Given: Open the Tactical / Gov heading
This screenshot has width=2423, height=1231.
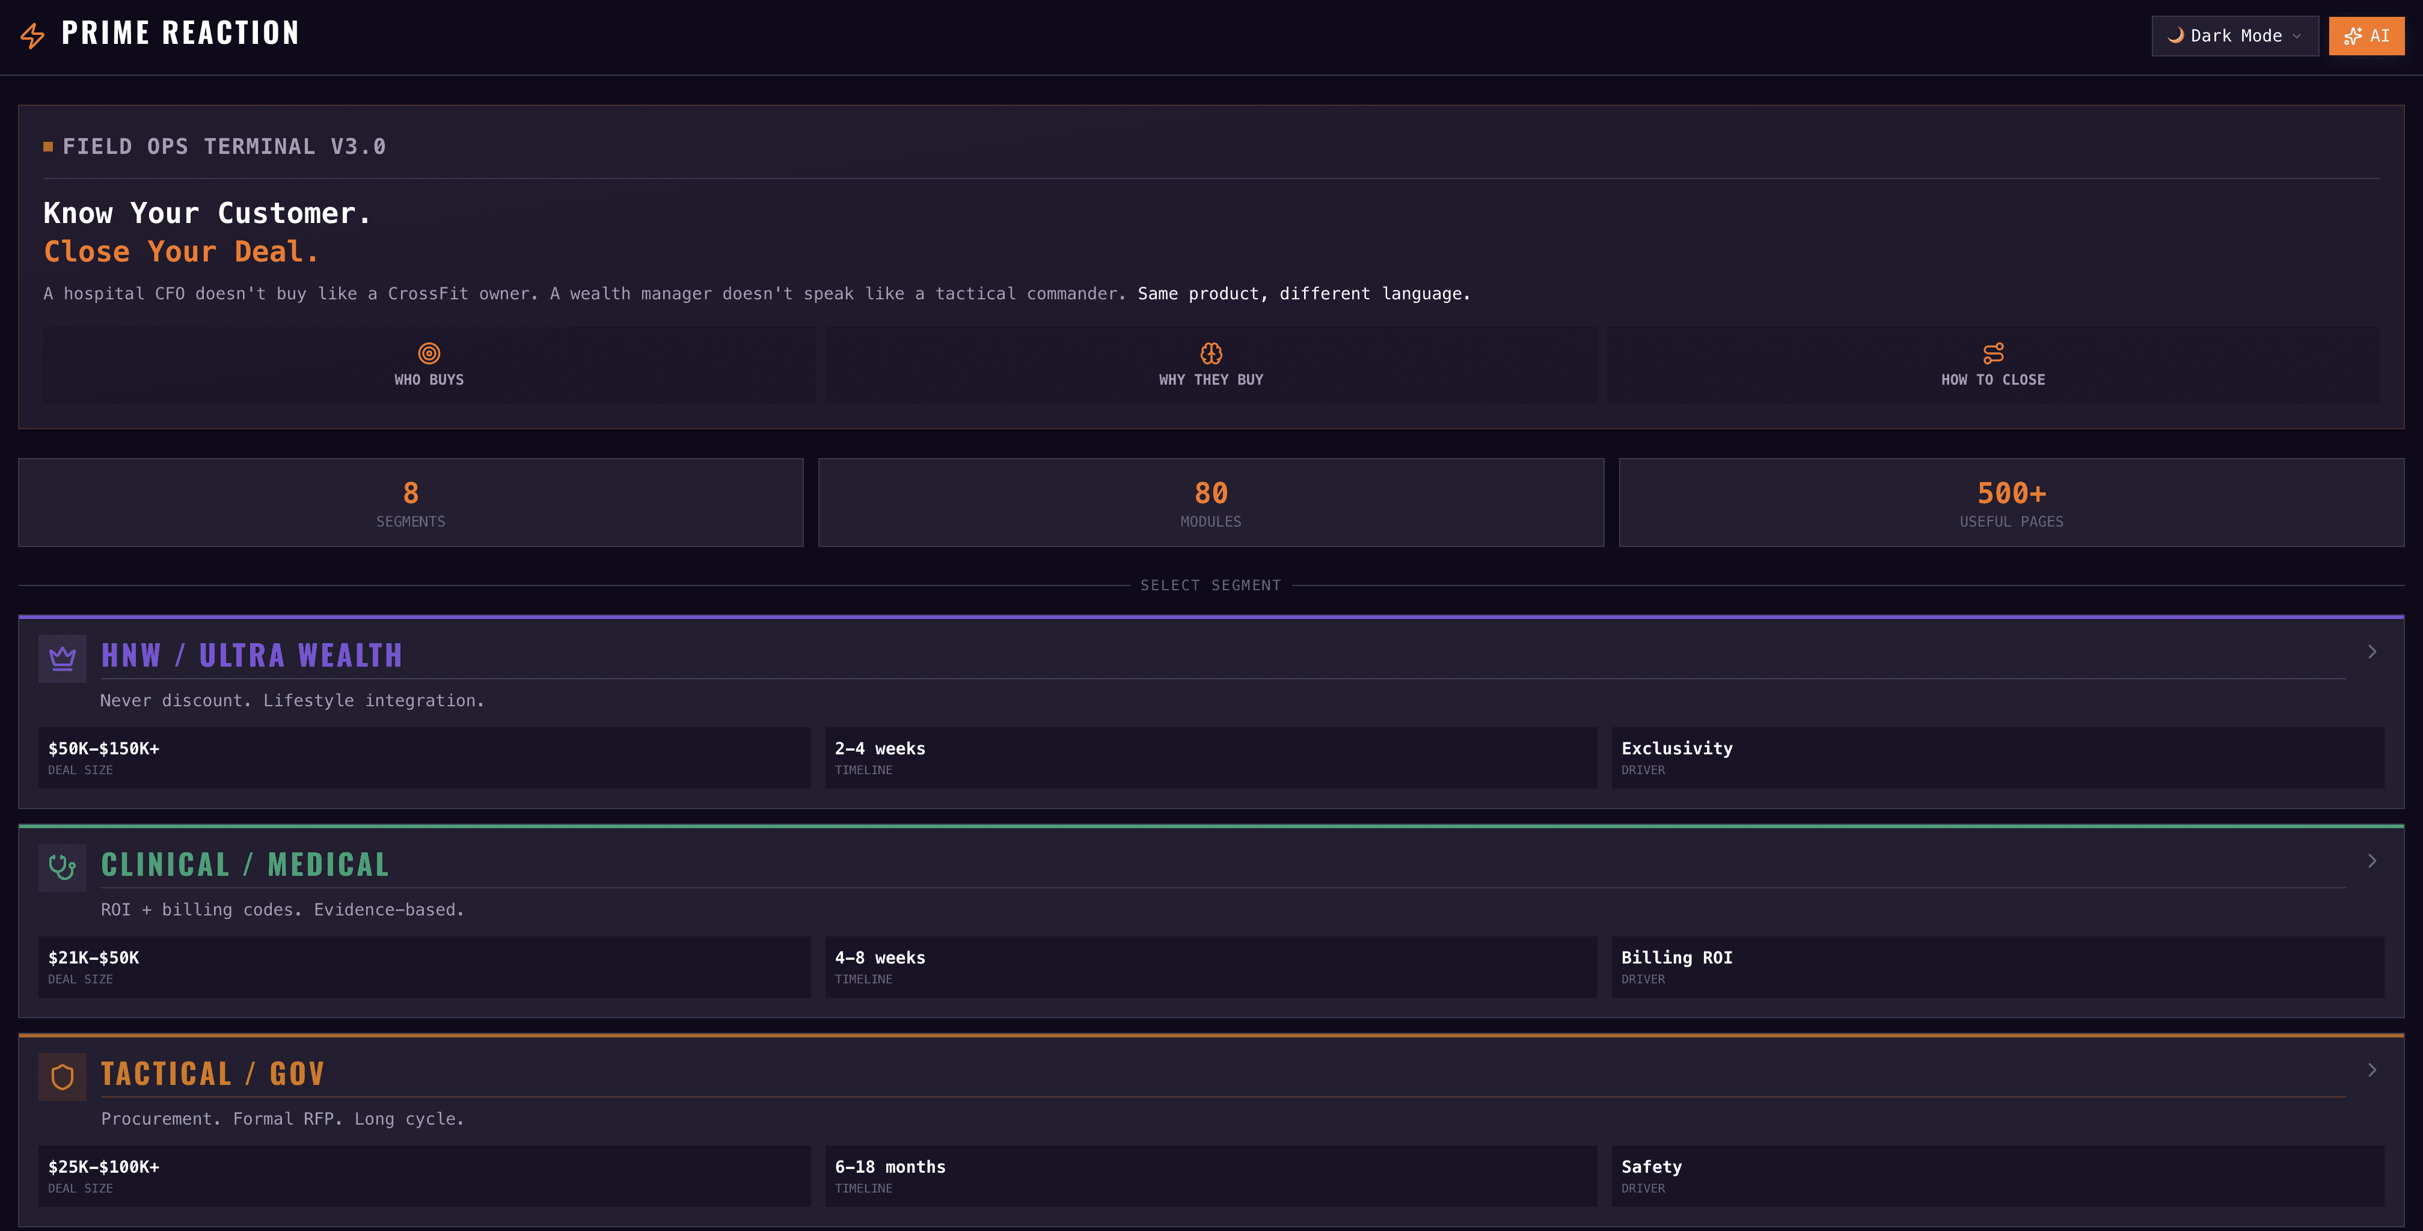Looking at the screenshot, I should 213,1074.
